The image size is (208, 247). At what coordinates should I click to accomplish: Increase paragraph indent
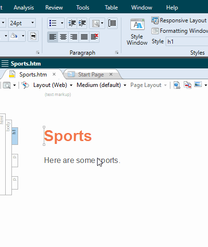tap(82, 23)
